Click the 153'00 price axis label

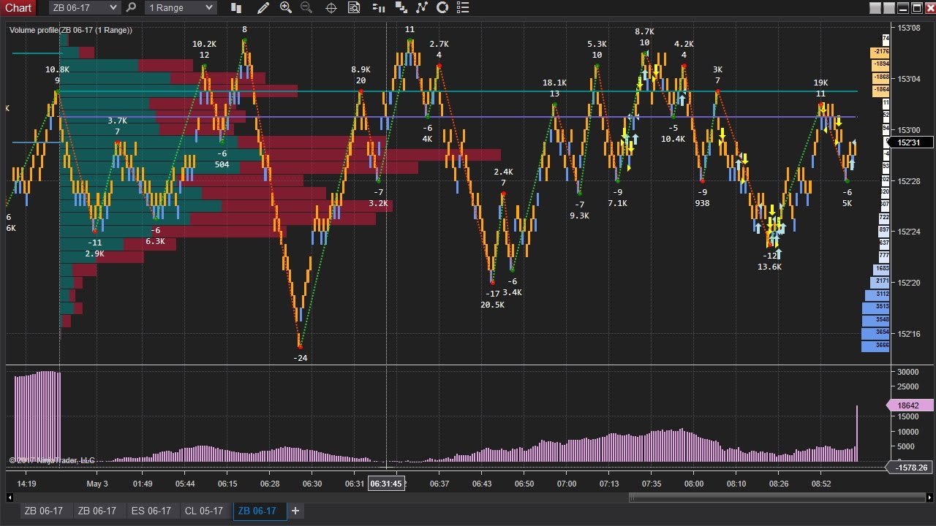click(x=909, y=130)
